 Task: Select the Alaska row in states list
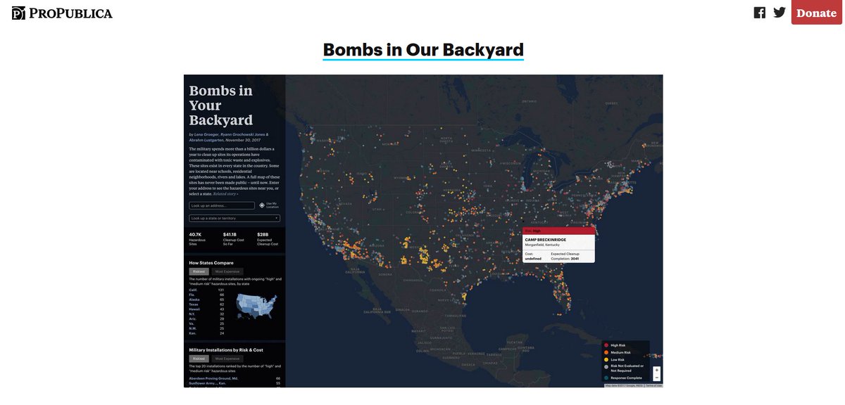tap(206, 300)
